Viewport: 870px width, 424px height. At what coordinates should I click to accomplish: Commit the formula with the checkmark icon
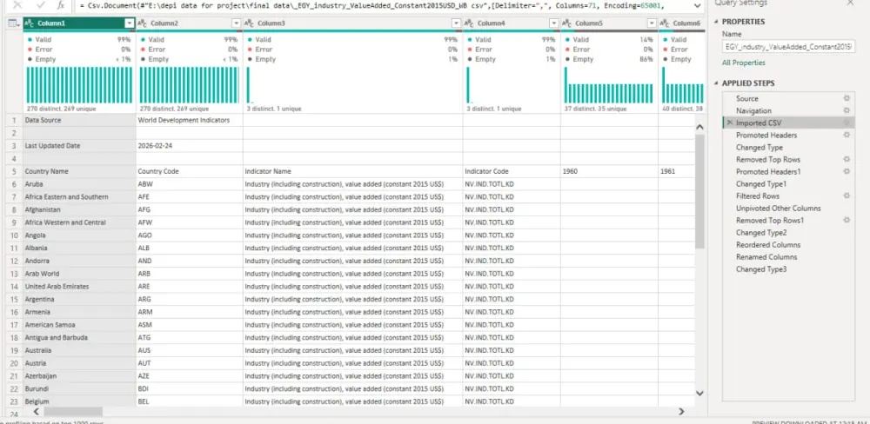pyautogui.click(x=40, y=5)
